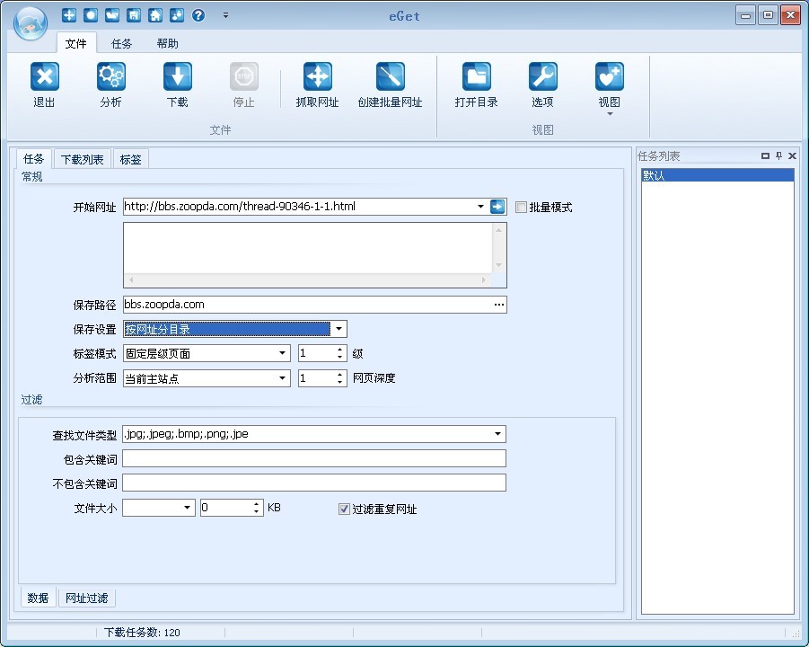The width and height of the screenshot is (809, 647).
Task: Expand the 开始网址 URL history dropdown
Action: pyautogui.click(x=481, y=207)
